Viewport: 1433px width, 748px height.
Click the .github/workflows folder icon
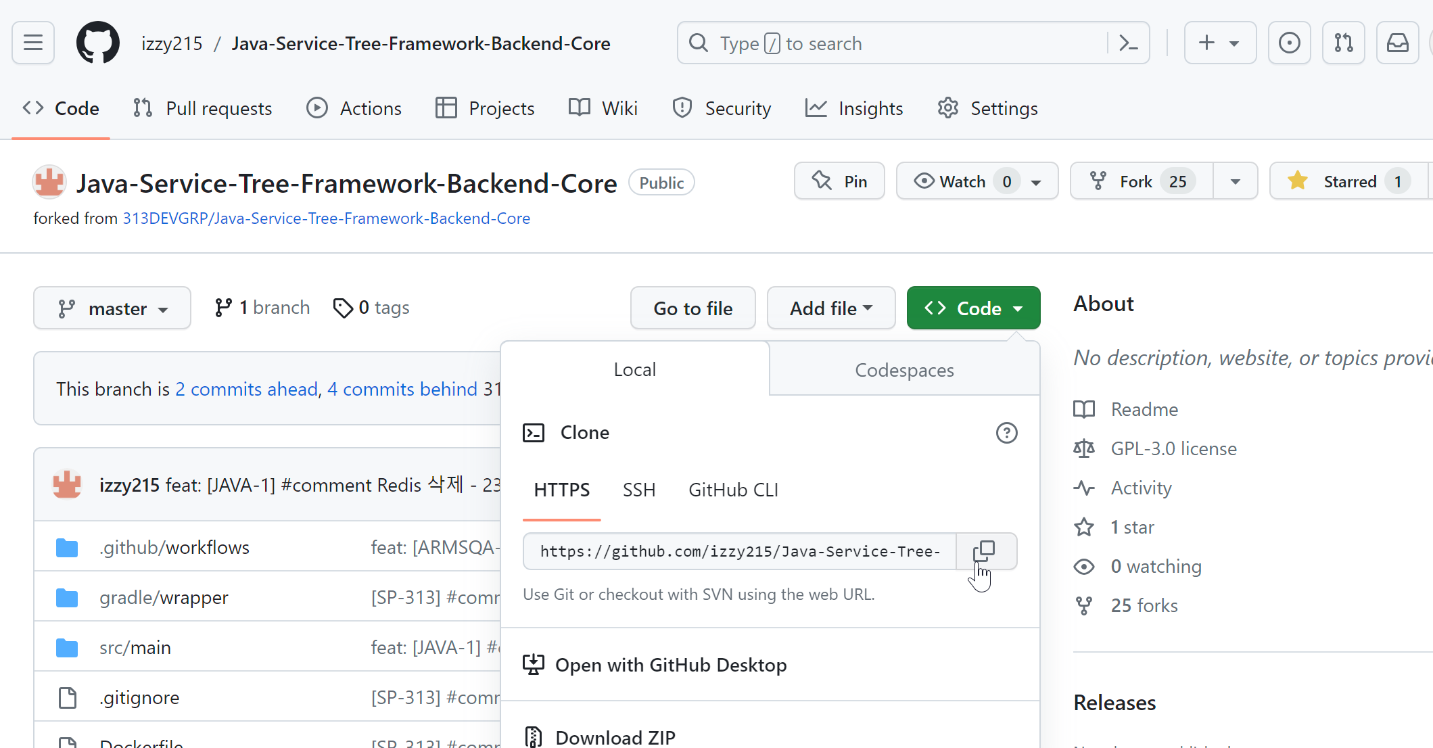coord(67,547)
